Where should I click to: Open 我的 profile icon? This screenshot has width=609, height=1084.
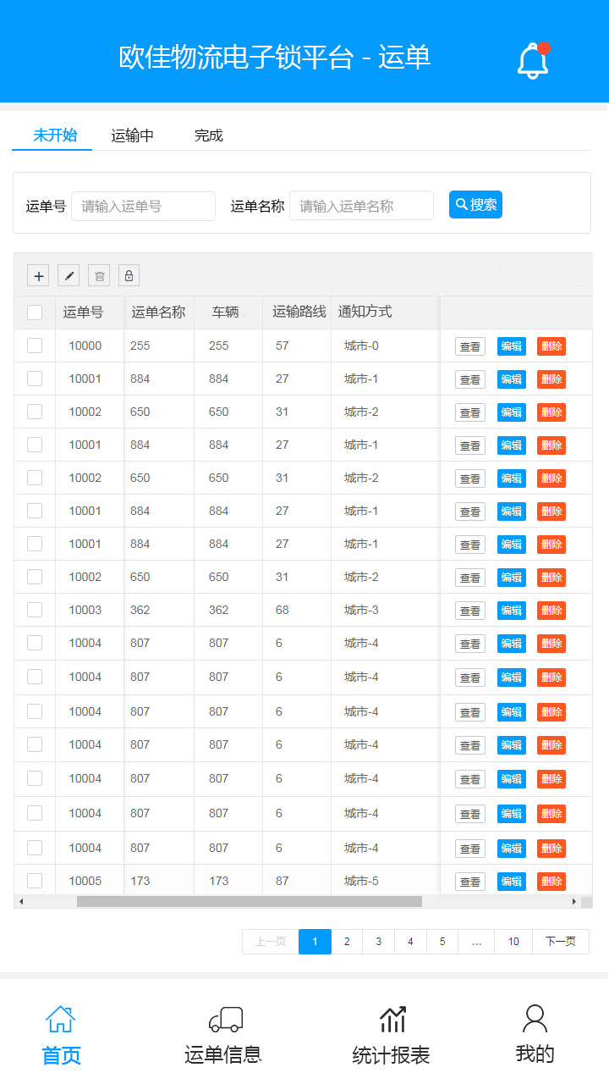click(535, 1018)
